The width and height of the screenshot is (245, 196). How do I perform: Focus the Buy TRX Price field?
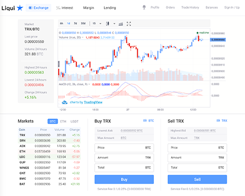pos(124,148)
